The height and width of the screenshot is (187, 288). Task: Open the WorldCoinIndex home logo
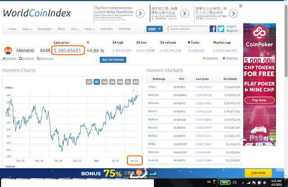(37, 13)
